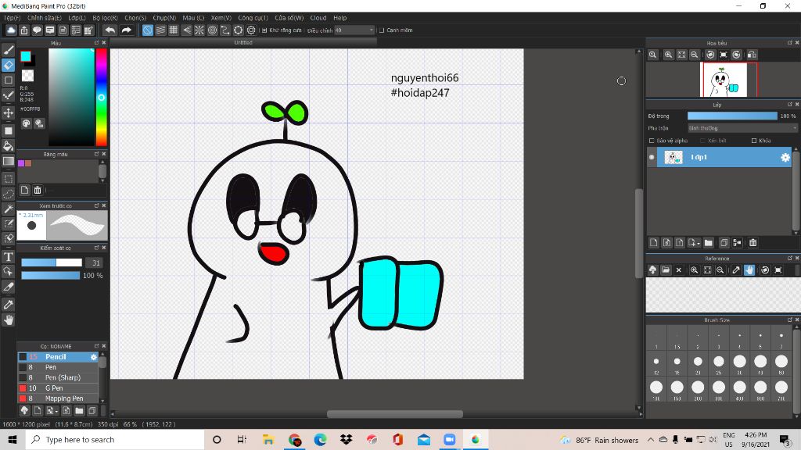Turn snap off in toolbar

(148, 30)
